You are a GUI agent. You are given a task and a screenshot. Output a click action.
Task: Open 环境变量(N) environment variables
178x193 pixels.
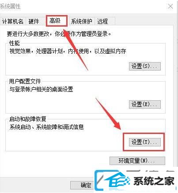[x=137, y=161]
